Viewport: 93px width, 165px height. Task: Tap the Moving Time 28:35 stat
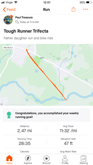point(25,142)
